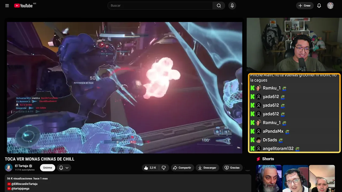
Task: Open El Tartaja's channel avatar
Action: (x=9, y=167)
